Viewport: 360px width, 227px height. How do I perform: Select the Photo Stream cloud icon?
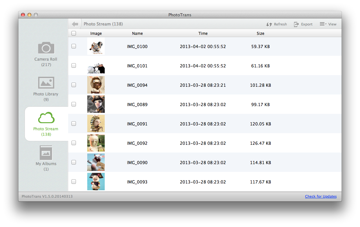tap(46, 118)
